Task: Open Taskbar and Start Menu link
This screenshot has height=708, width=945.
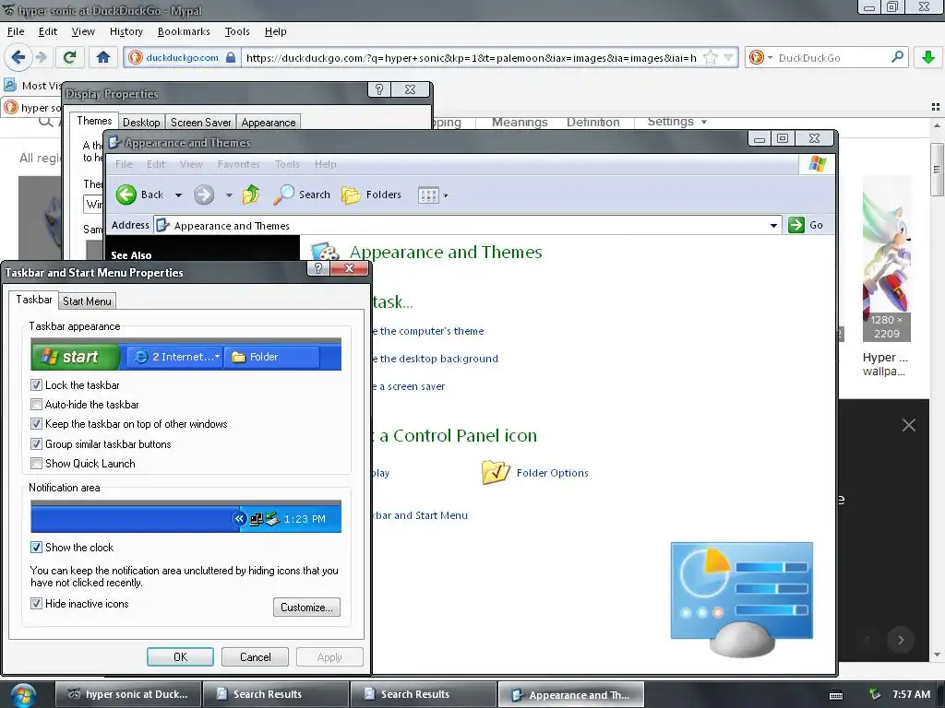Action: coord(421,515)
